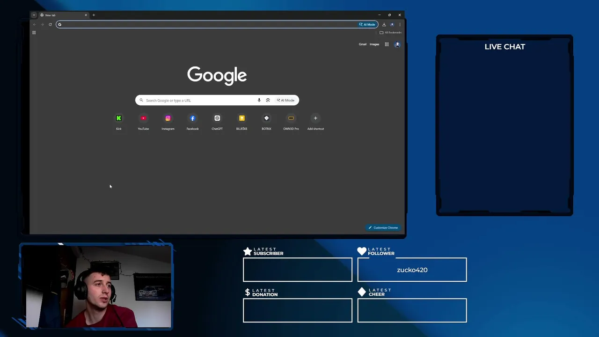
Task: Open the Images link
Action: (x=374, y=44)
